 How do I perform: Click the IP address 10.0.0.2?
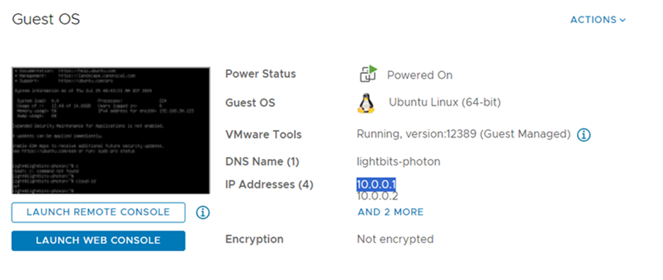377,196
